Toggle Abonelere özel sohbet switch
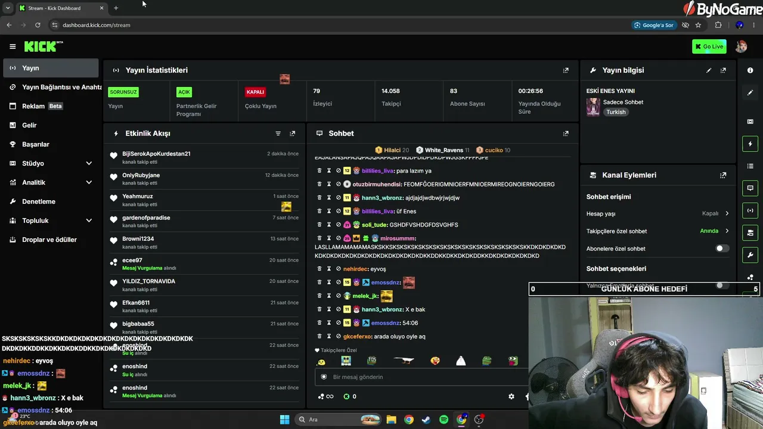Image resolution: width=763 pixels, height=429 pixels. (x=722, y=248)
